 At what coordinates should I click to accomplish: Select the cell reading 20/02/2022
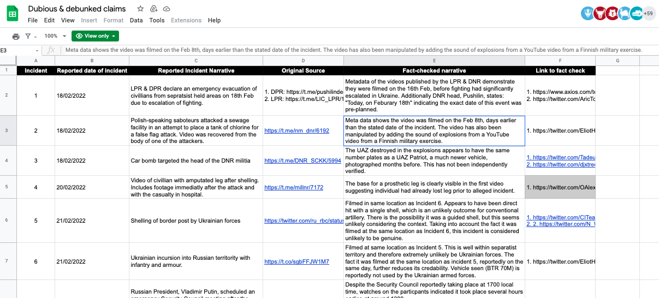[x=92, y=187]
